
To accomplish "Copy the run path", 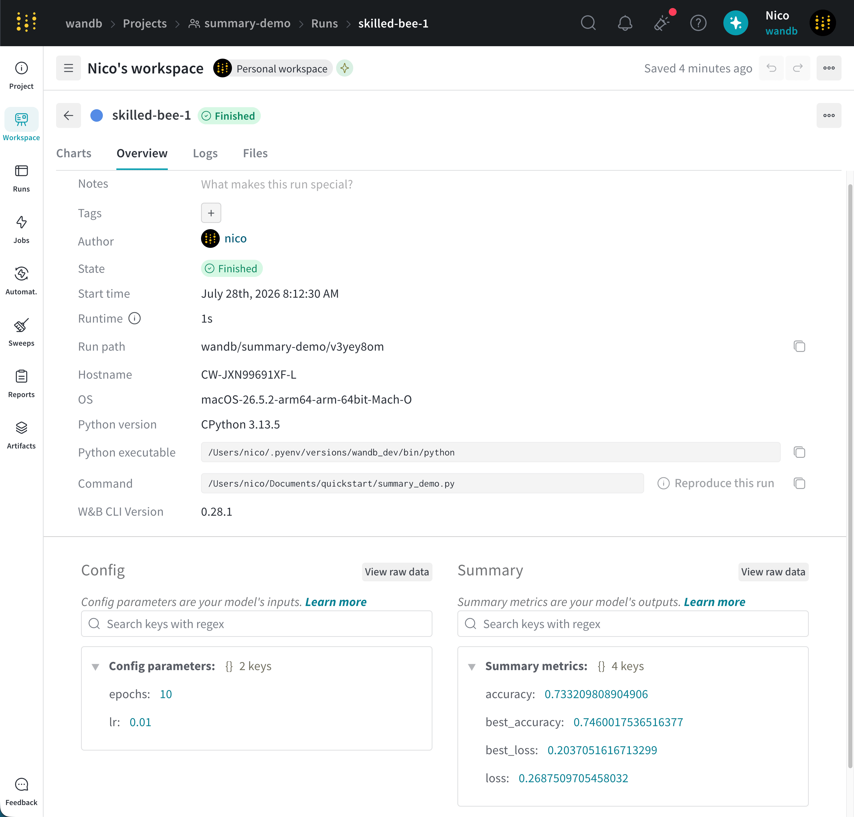I will (799, 346).
